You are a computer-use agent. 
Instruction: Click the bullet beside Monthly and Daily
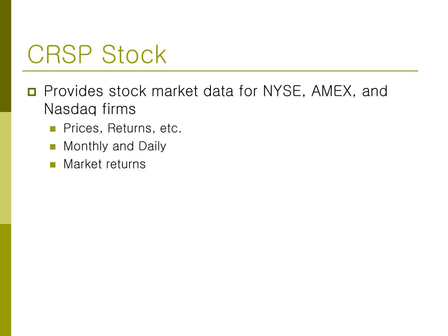53,147
